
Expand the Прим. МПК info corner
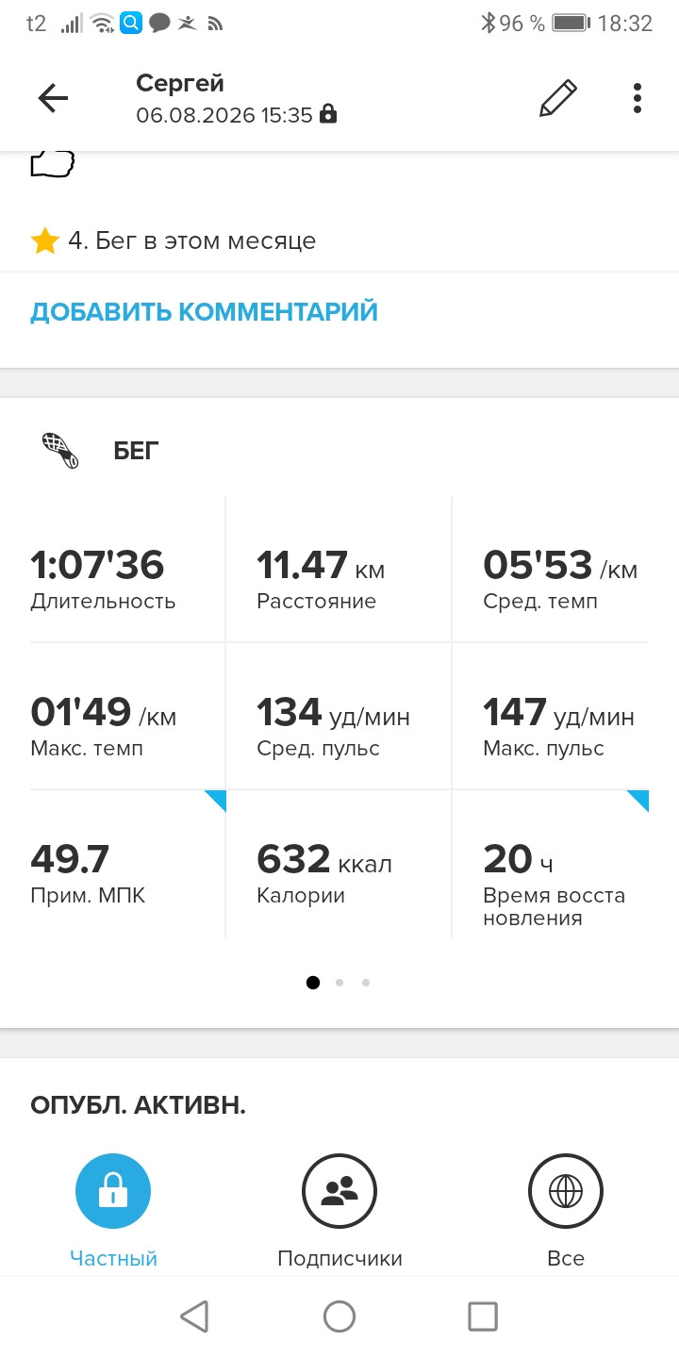[215, 802]
